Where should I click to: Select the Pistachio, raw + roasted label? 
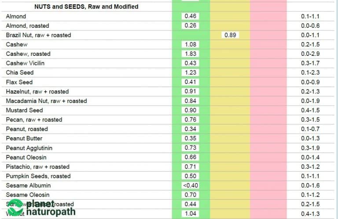[38, 167]
